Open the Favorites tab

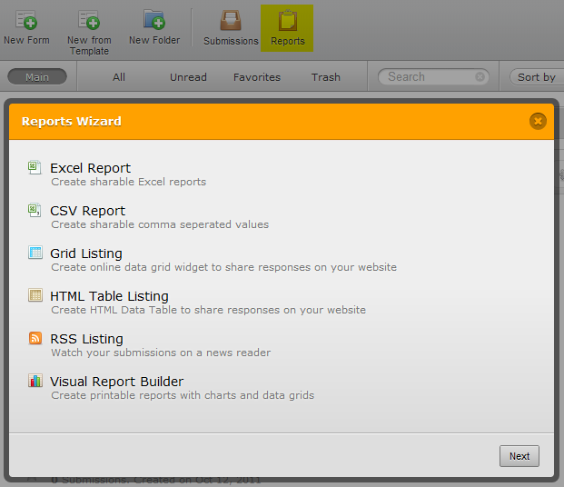257,77
